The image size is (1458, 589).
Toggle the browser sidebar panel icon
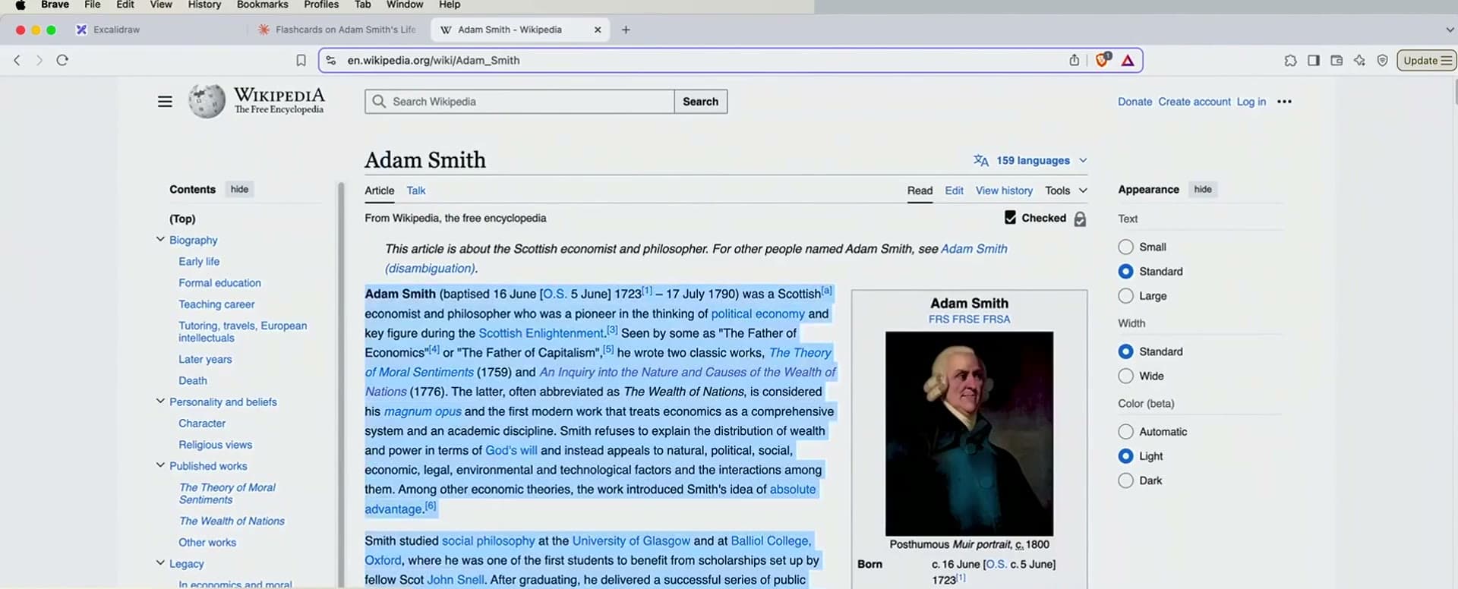click(x=1313, y=60)
